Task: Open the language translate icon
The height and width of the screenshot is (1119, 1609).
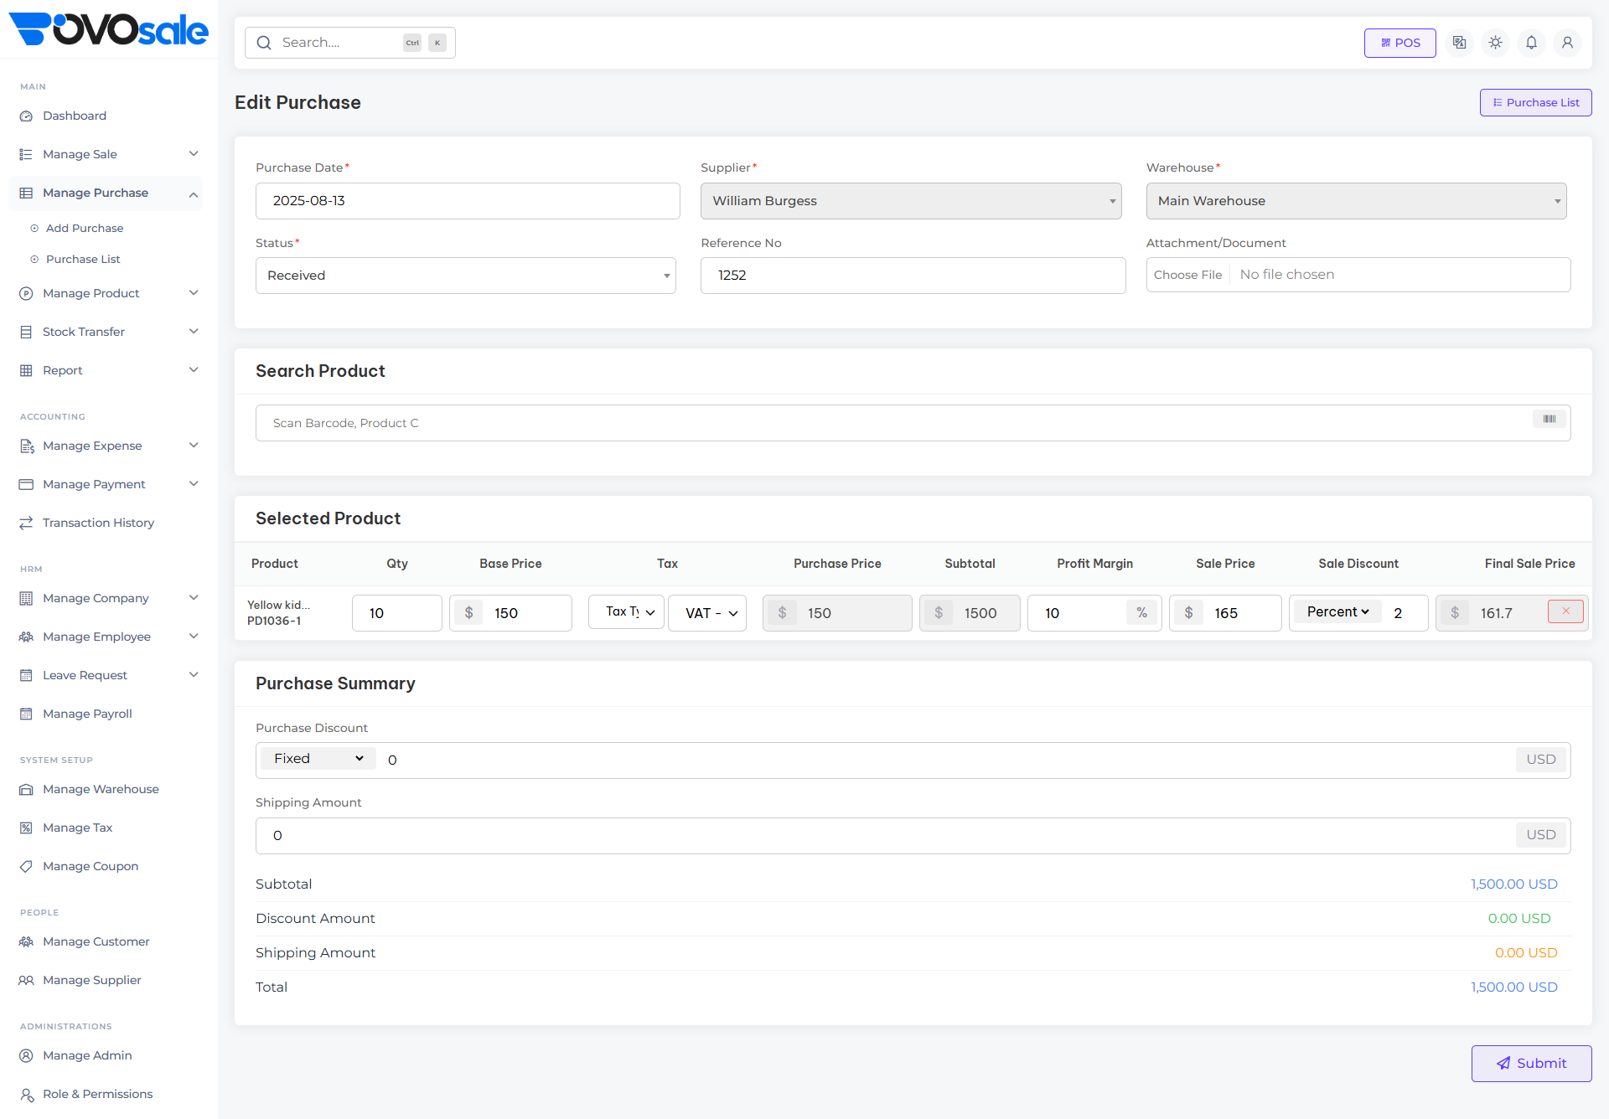Action: coord(1459,43)
